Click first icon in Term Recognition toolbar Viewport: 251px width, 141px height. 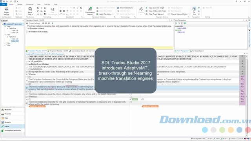point(176,23)
